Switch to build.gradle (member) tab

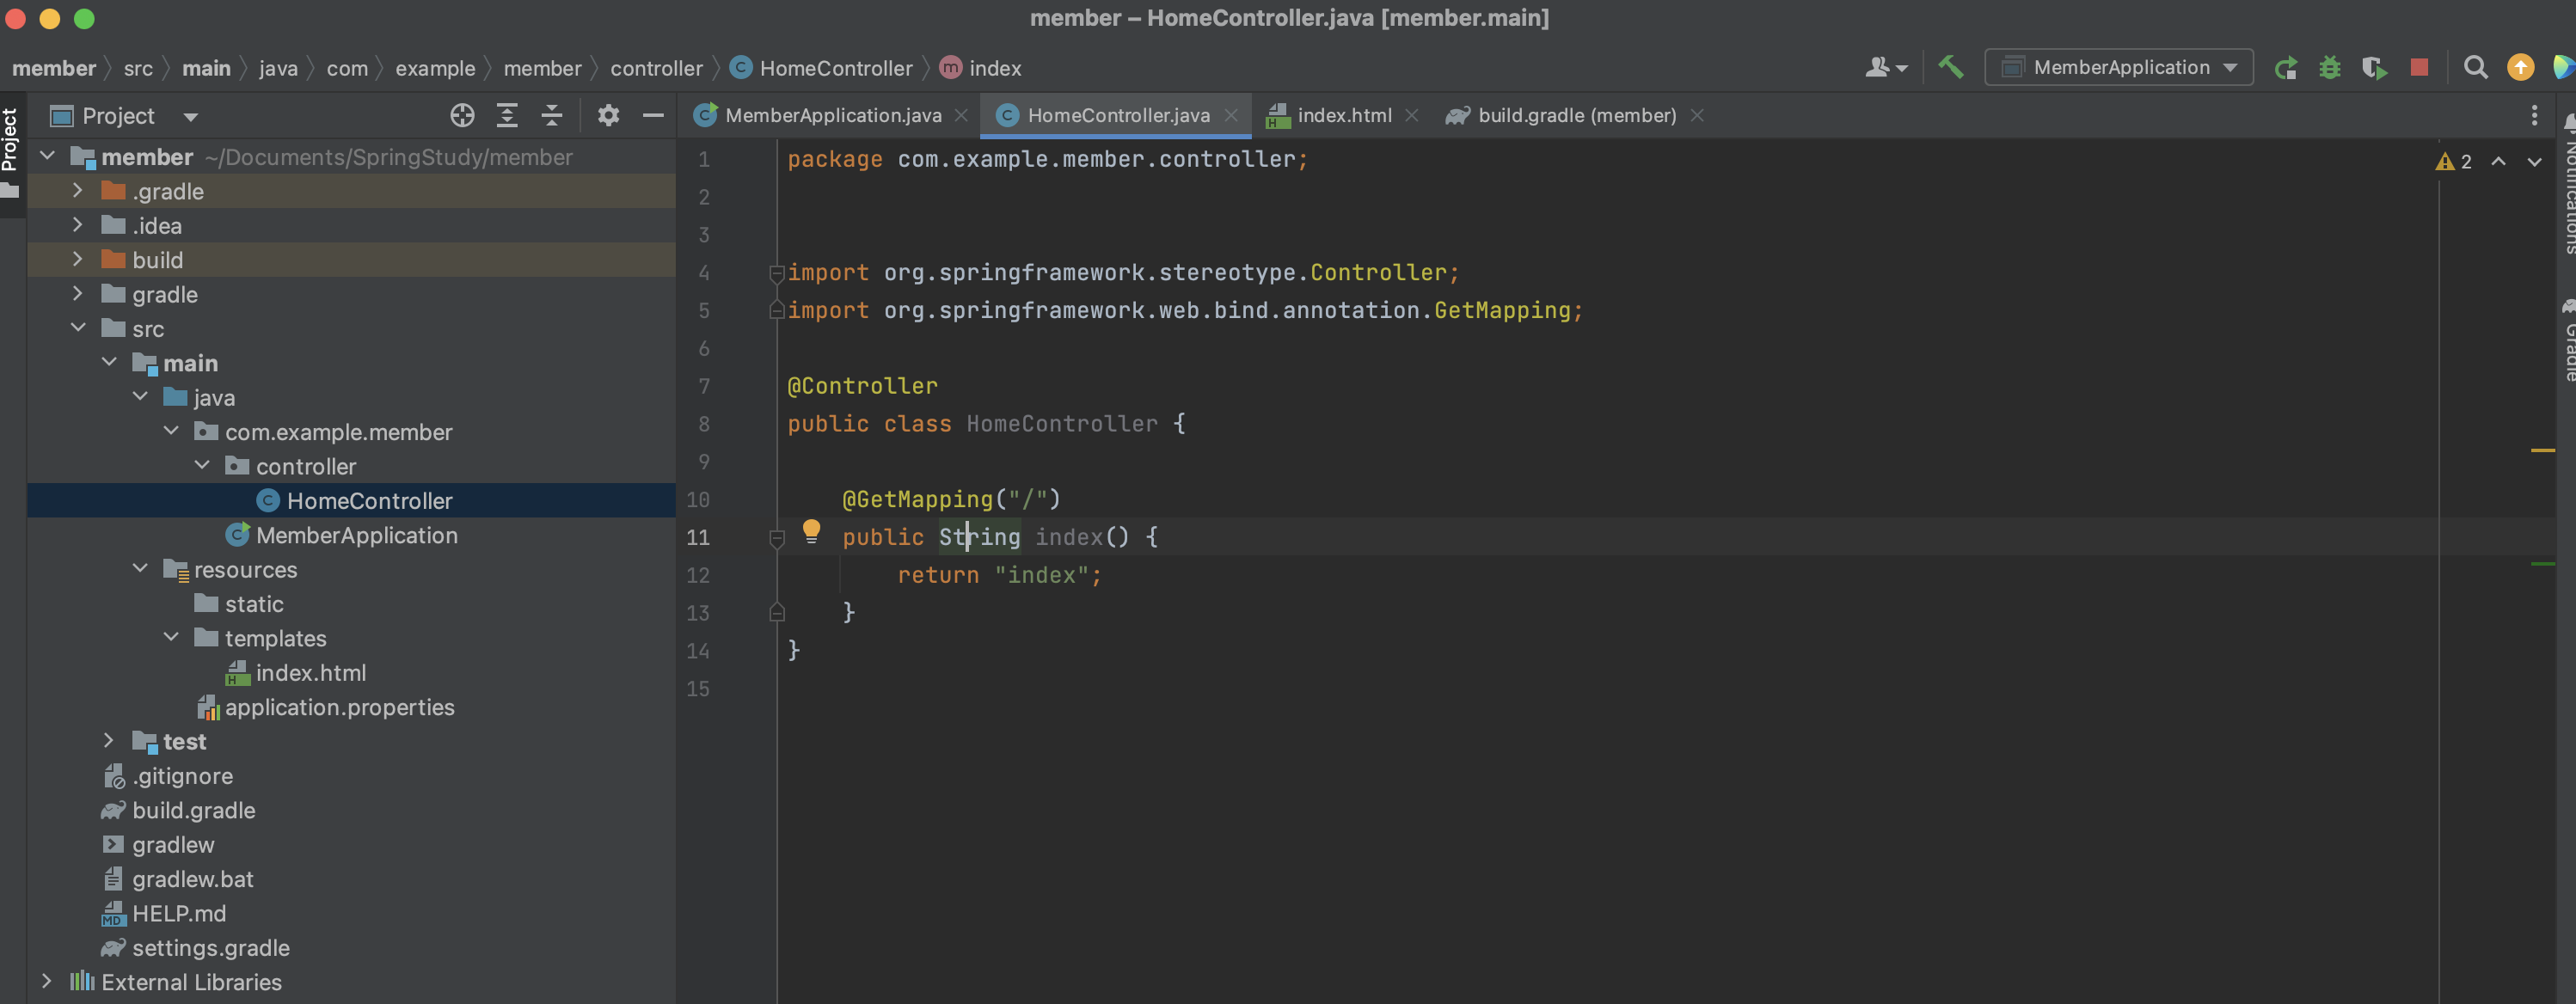pyautogui.click(x=1575, y=116)
